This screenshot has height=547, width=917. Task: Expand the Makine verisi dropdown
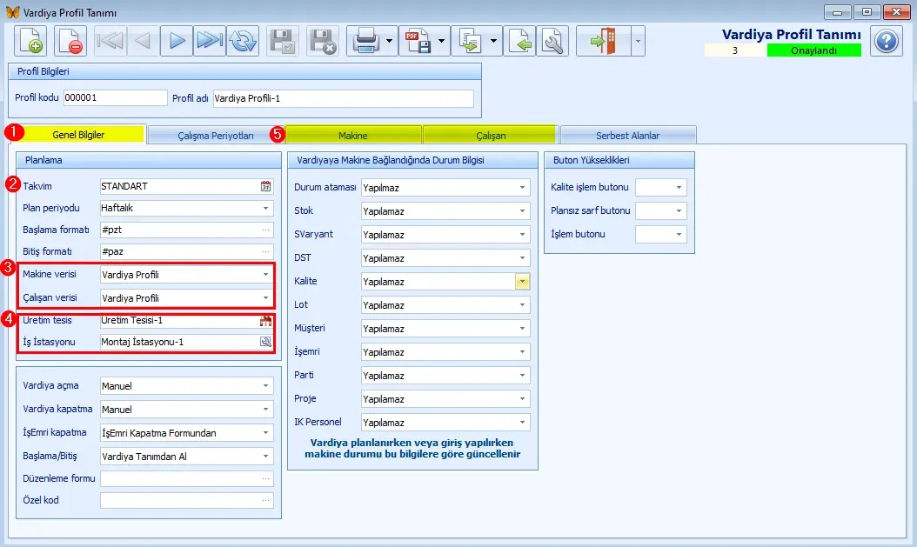tap(266, 275)
